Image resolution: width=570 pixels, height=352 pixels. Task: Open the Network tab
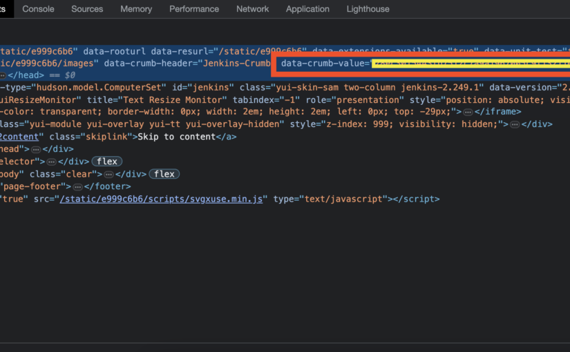[x=253, y=9]
